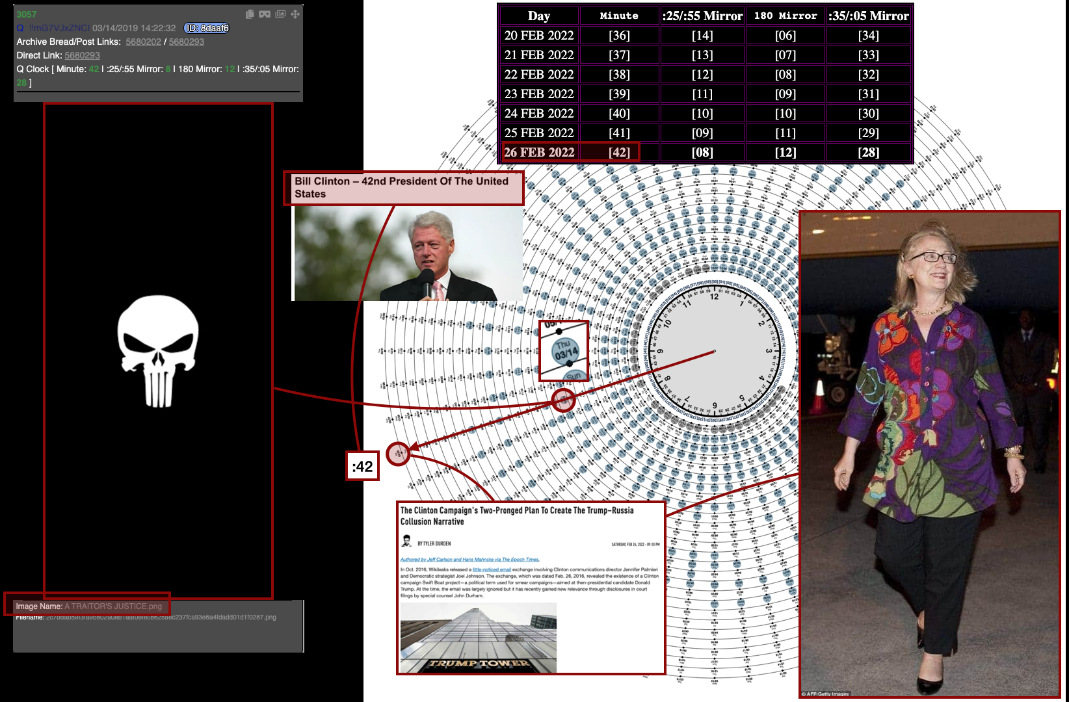This screenshot has height=702, width=1069.
Task: Click minute cell [36] in the 20 FEB row
Action: click(619, 35)
